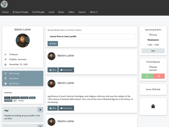
Task: Accept the friend request with checkmark
Action: [x=147, y=76]
